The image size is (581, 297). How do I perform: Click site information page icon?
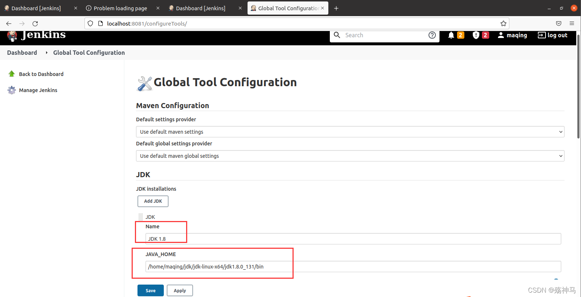pyautogui.click(x=101, y=23)
